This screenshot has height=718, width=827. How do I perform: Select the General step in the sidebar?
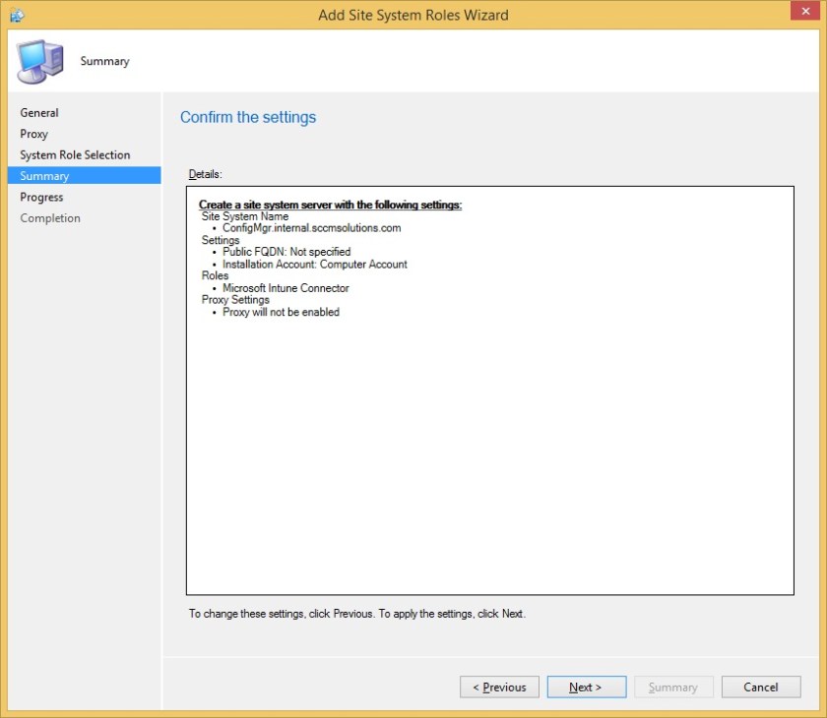(x=39, y=112)
